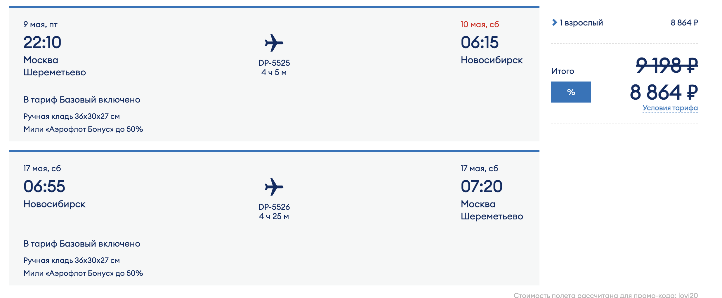Click the 1 взрослый passenger row label

click(x=581, y=23)
